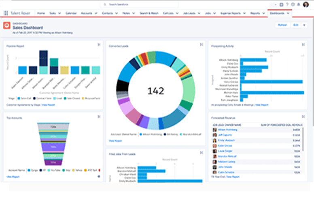Open the help question mark icon
The image size is (314, 200).
click(287, 4)
